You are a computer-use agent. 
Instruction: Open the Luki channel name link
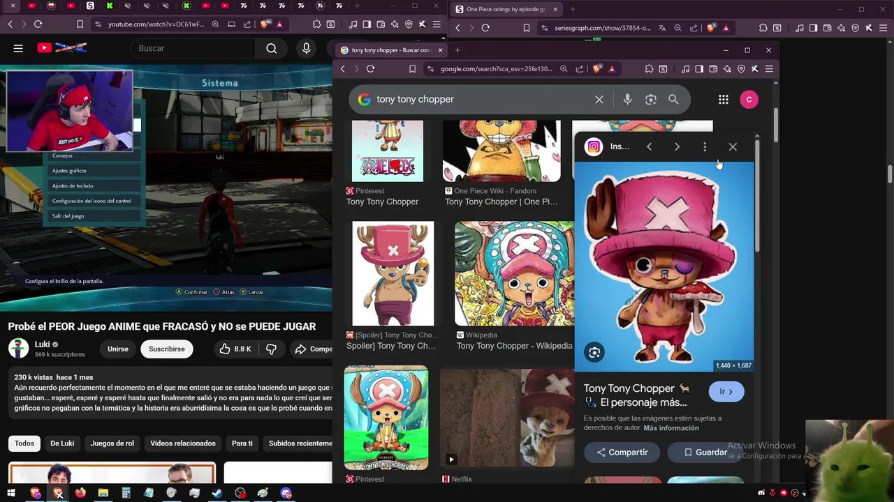pyautogui.click(x=42, y=344)
